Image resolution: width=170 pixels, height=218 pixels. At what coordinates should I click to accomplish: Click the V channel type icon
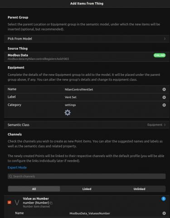point(17,203)
